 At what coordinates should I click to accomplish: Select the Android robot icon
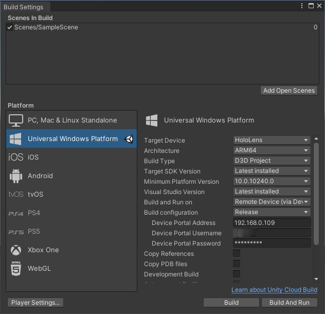pyautogui.click(x=16, y=176)
